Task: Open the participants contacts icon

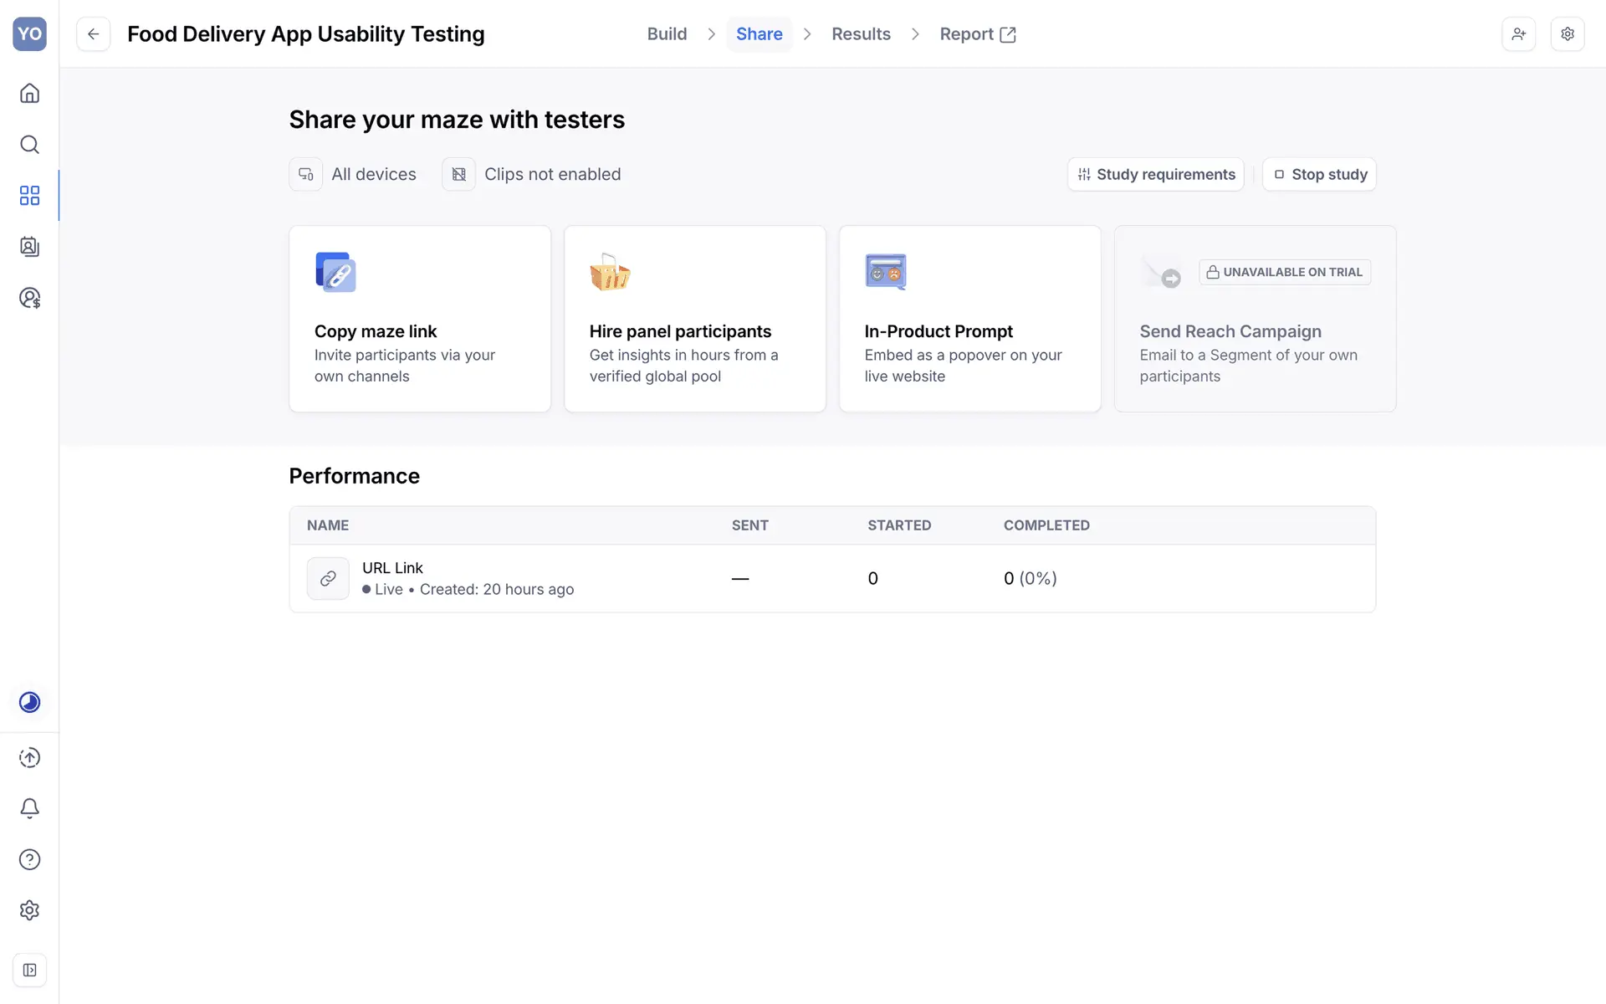Action: click(29, 247)
